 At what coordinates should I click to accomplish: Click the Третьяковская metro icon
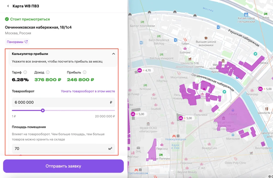pos(136,170)
